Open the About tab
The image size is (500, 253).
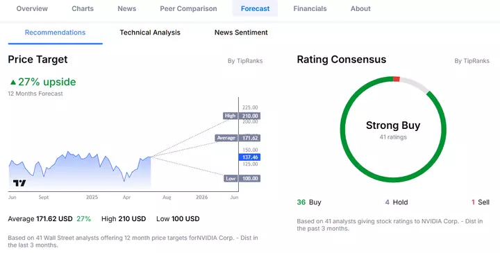pos(360,8)
